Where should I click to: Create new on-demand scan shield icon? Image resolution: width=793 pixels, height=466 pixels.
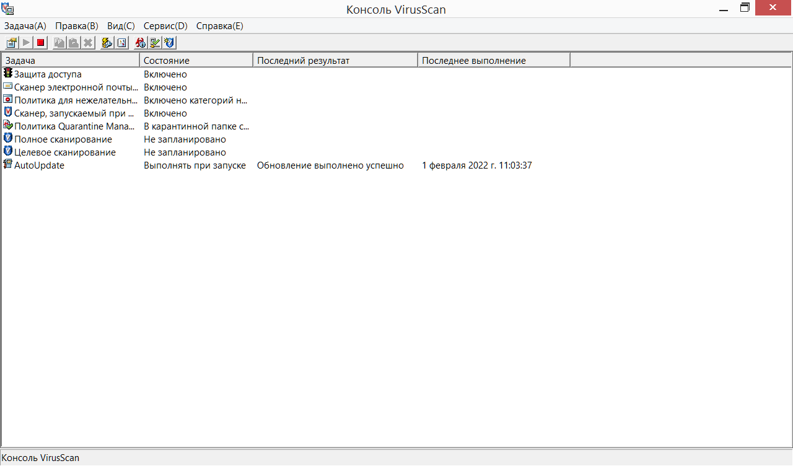170,43
